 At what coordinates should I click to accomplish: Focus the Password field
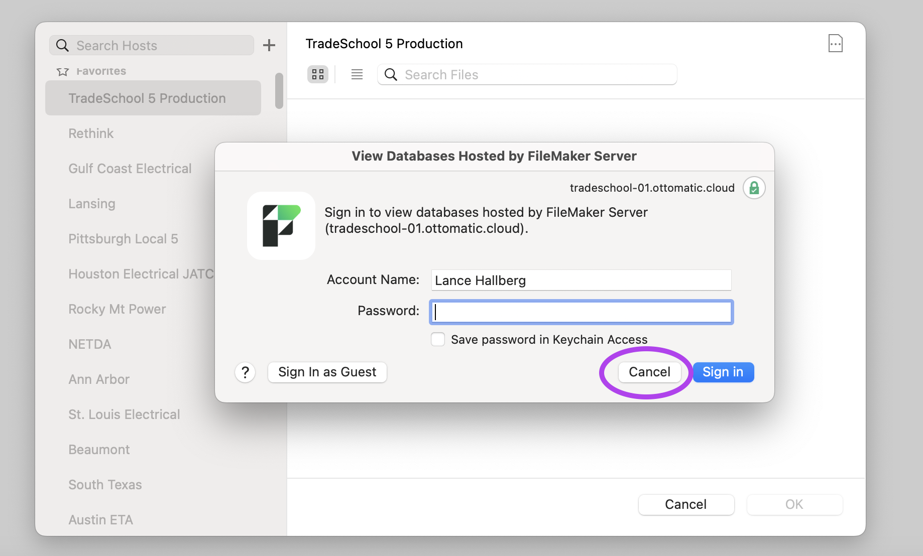[581, 312]
